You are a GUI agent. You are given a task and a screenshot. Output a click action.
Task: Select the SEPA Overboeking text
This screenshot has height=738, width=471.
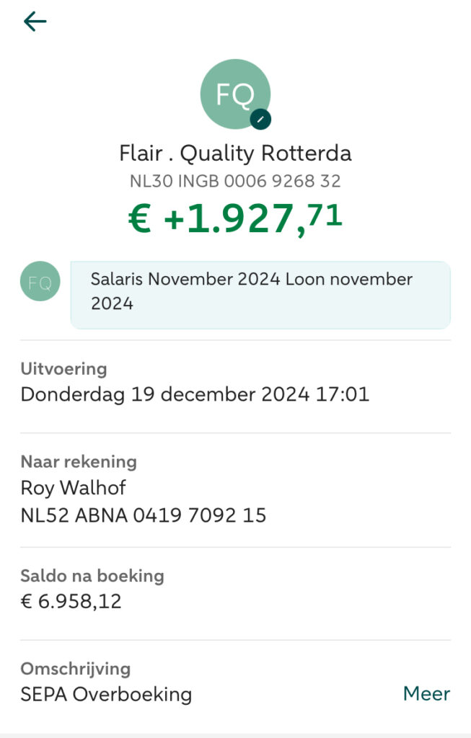[x=106, y=695]
